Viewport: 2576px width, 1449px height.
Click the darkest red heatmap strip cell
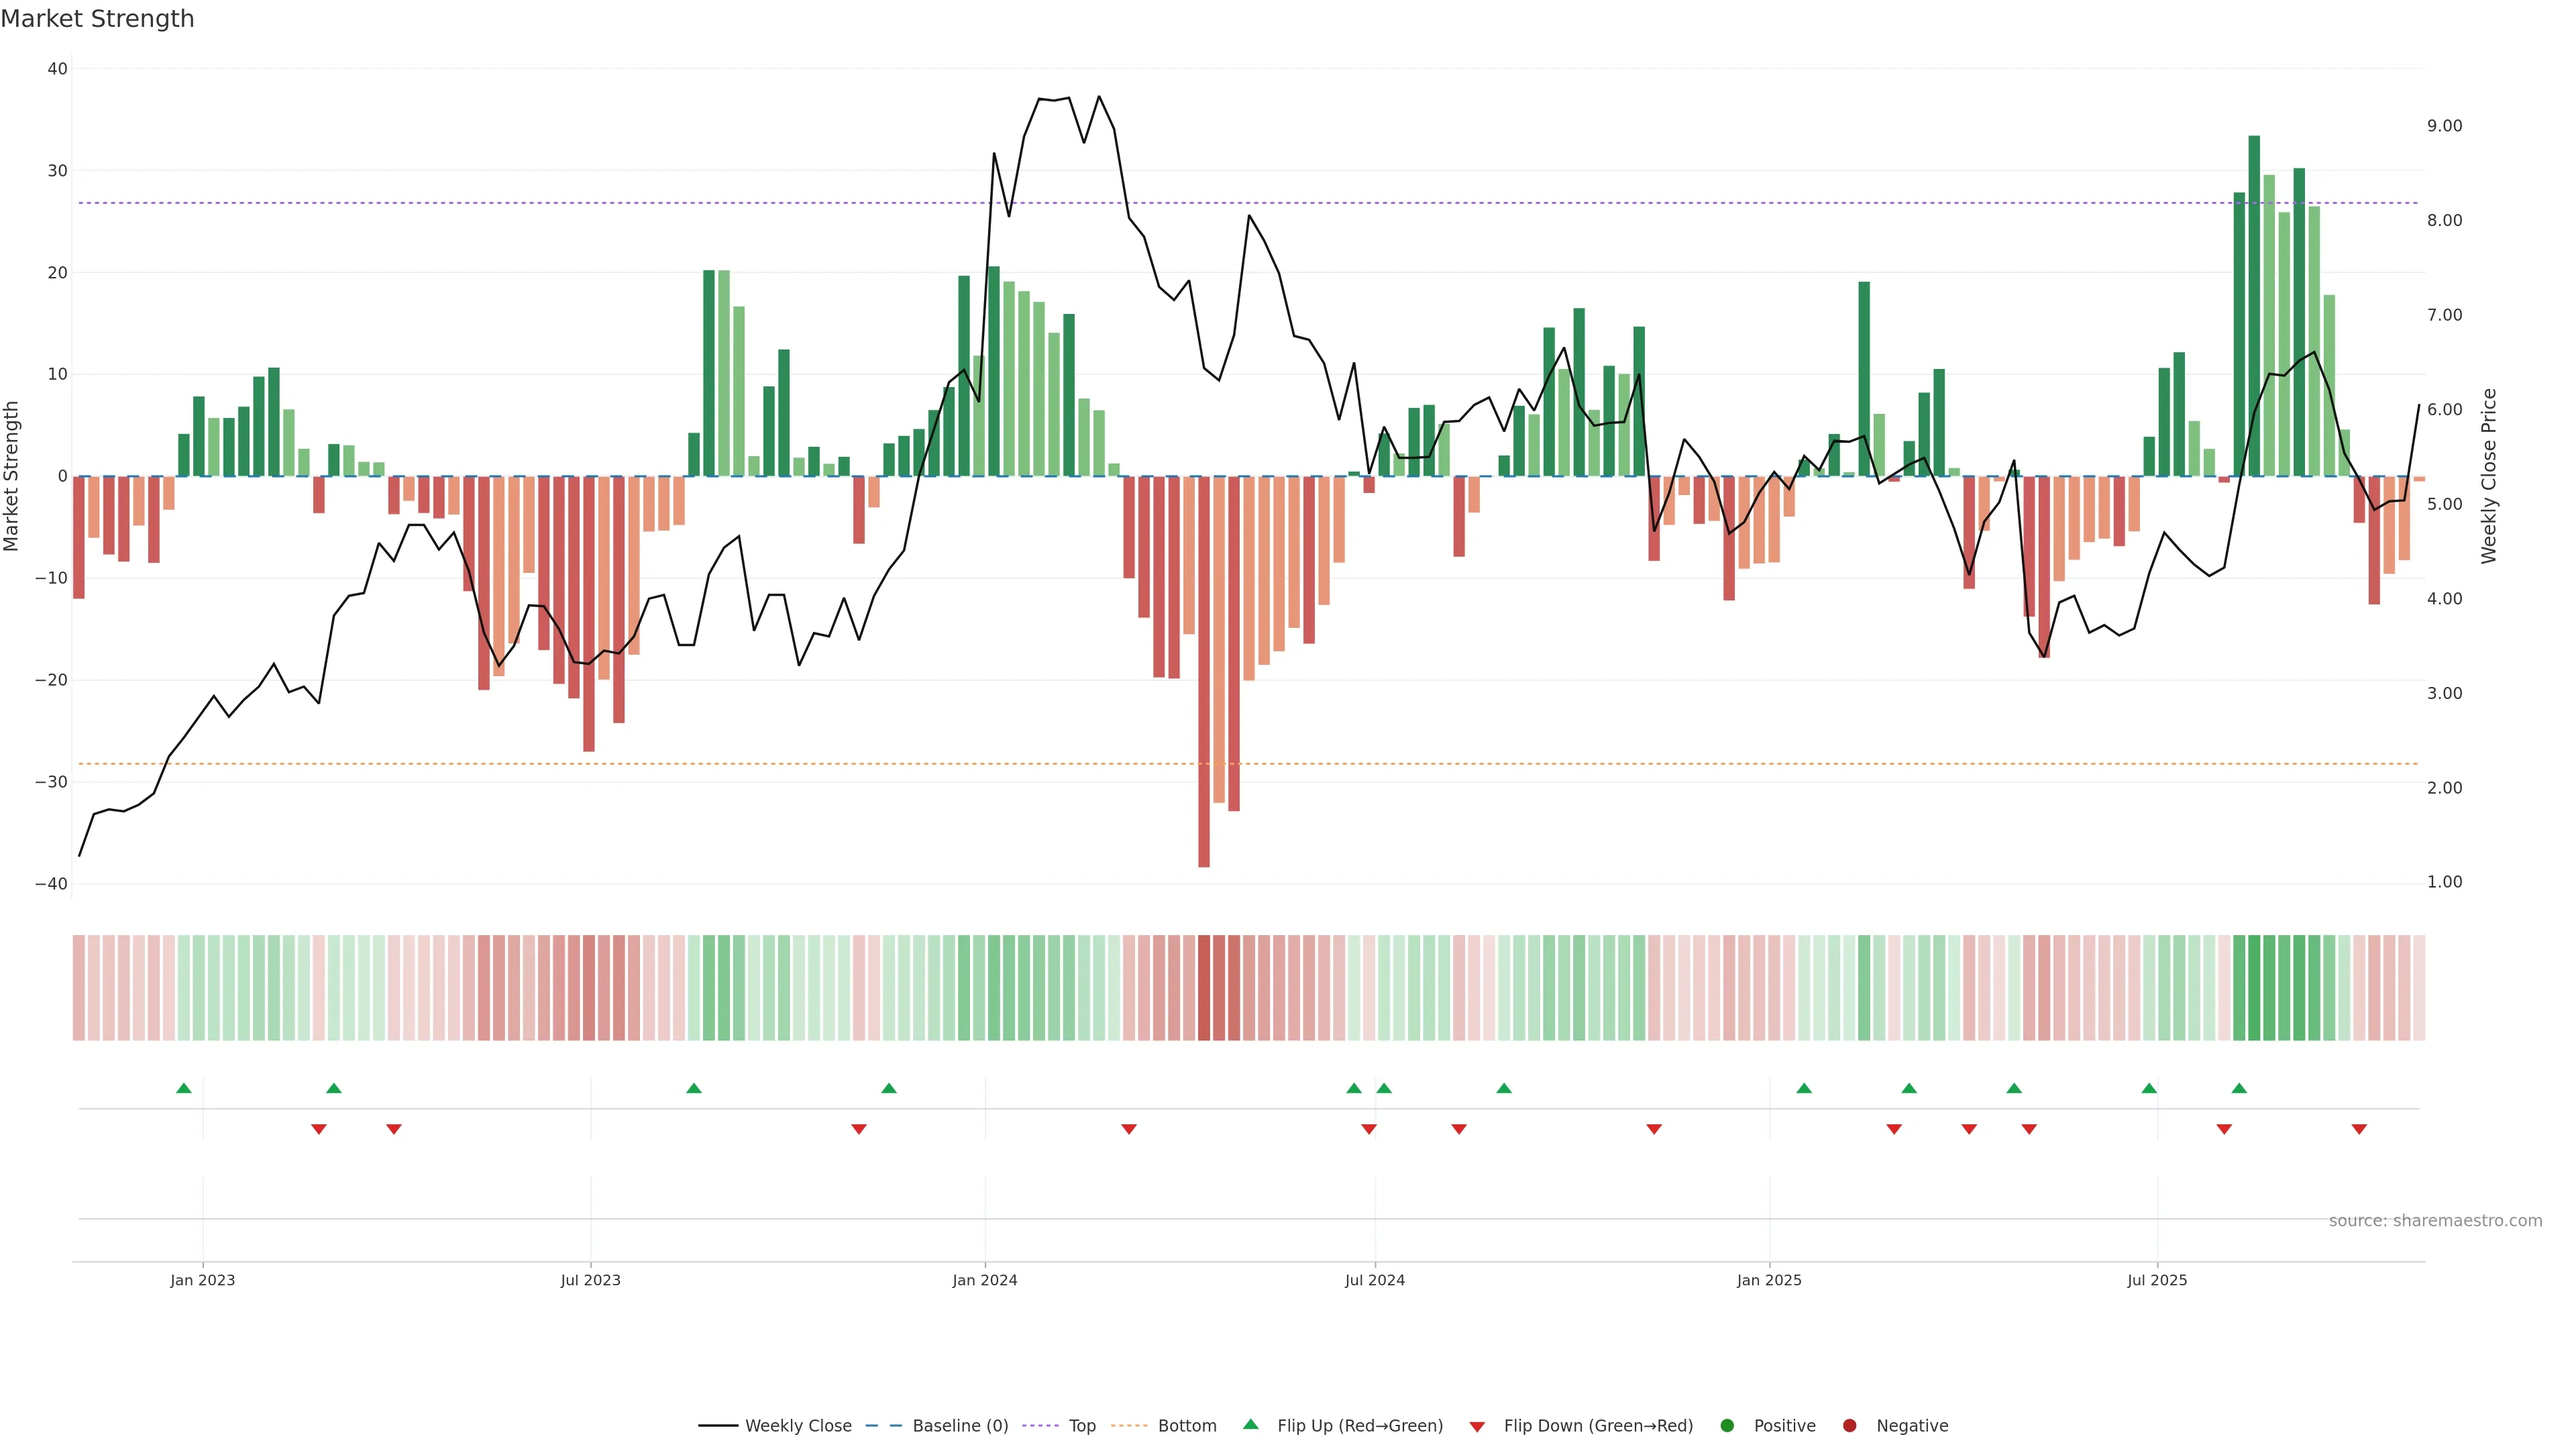coord(1204,988)
